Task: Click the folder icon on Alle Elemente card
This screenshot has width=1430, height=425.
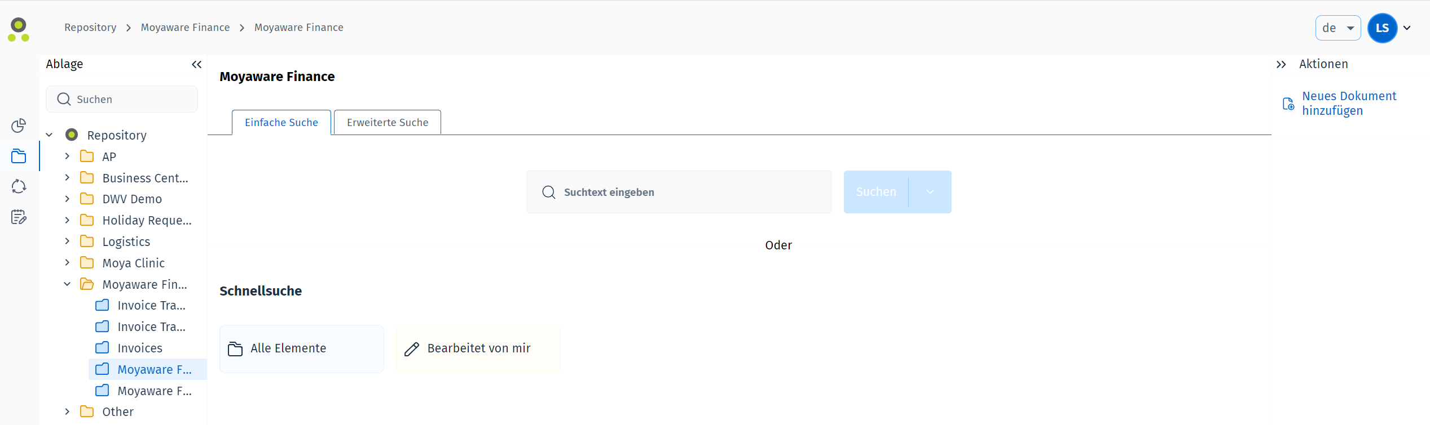Action: click(x=235, y=349)
